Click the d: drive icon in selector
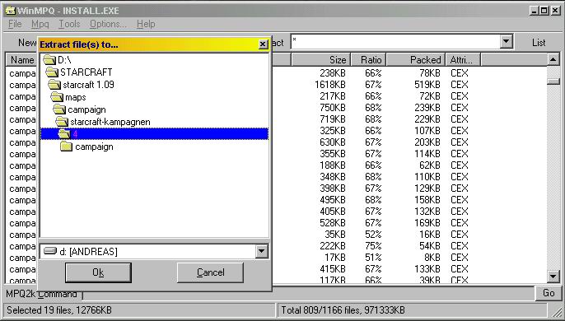Screen dimensions: 565x321 [x=50, y=251]
